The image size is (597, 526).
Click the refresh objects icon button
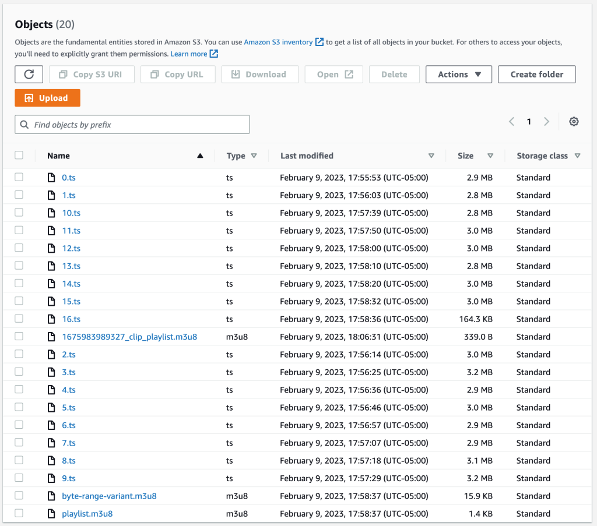point(29,74)
